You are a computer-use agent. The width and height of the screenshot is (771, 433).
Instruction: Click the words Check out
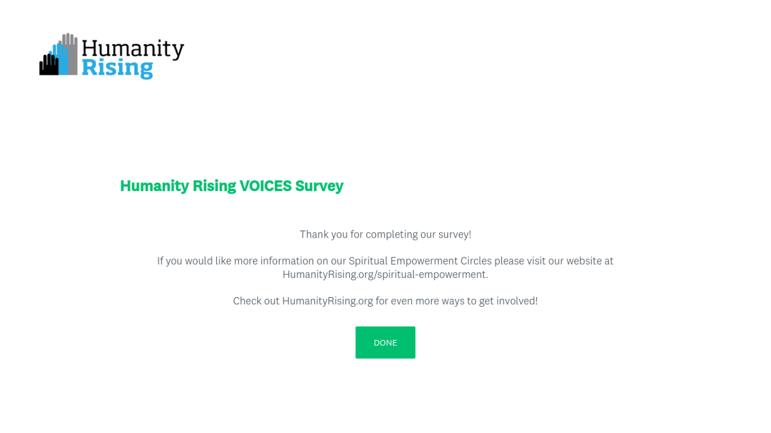[256, 301]
